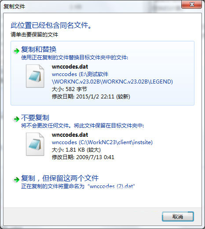Click the rename note mentioning wnccodes (2).dat

[78, 186]
